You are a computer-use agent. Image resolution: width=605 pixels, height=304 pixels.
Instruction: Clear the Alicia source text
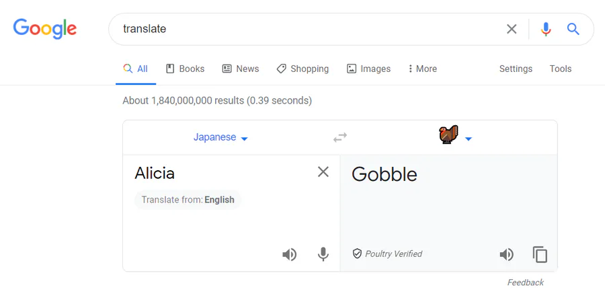pyautogui.click(x=323, y=172)
